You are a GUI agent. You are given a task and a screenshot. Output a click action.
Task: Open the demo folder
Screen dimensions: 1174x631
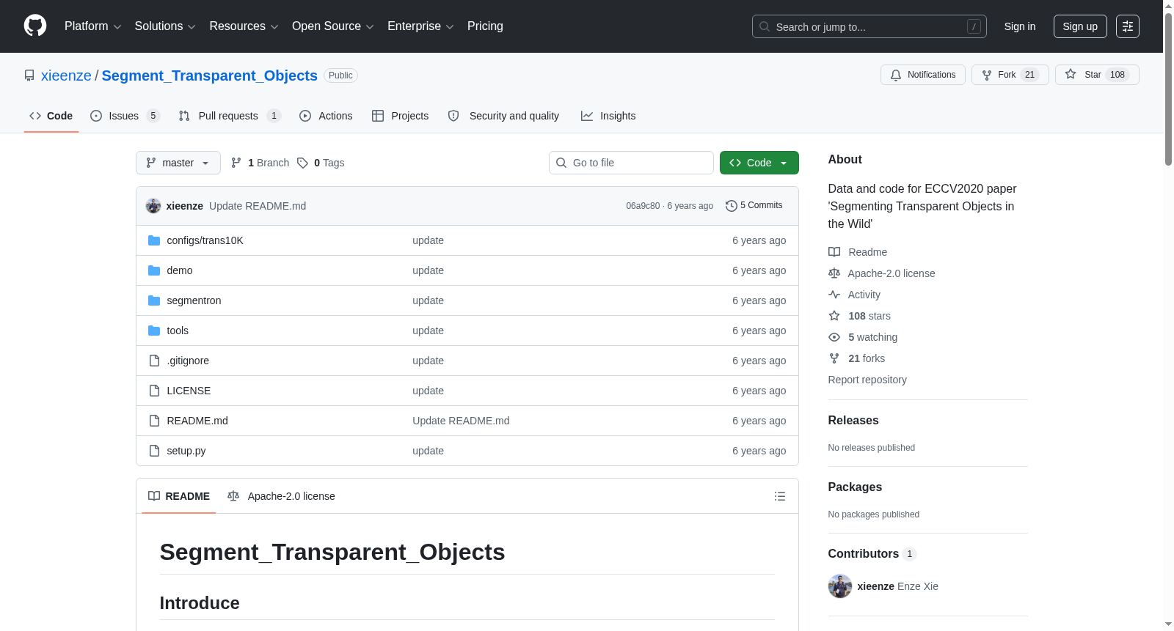pyautogui.click(x=180, y=270)
